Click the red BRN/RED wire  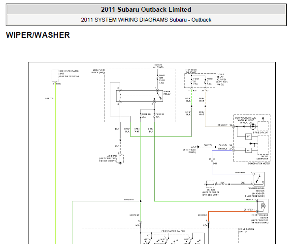point(232,211)
